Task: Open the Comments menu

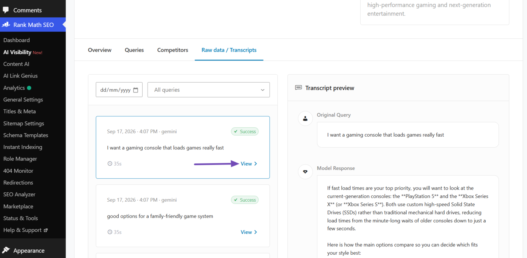Action: pos(27,10)
